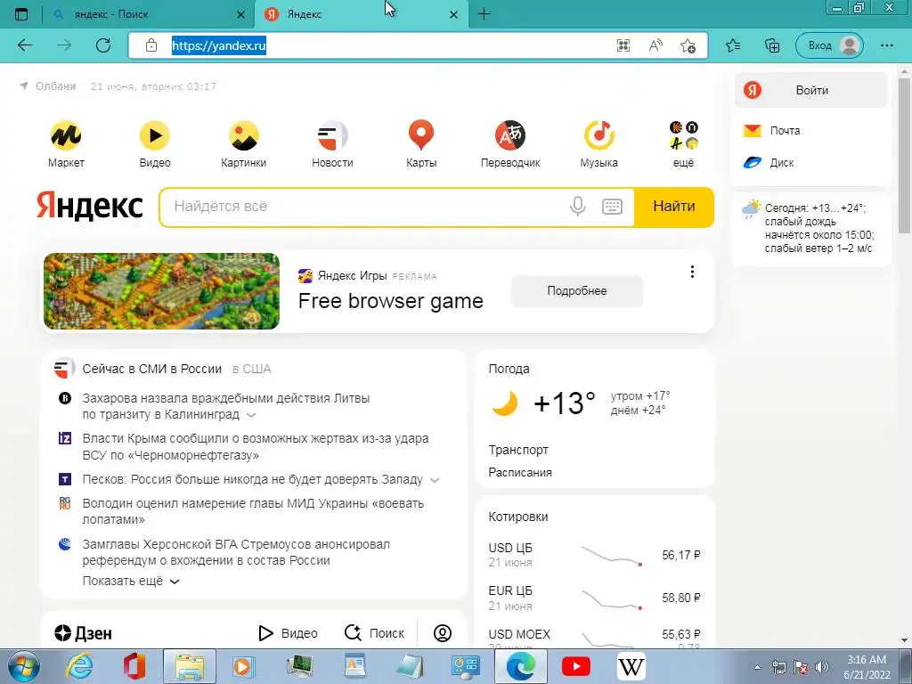Reload the page with Refresh button
This screenshot has height=684, width=912.
[x=103, y=45]
